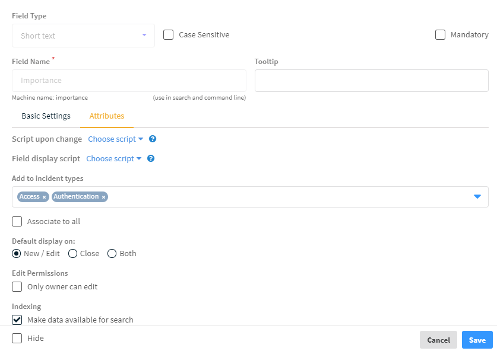
Task: Choose the Both radio option
Action: tap(112, 254)
